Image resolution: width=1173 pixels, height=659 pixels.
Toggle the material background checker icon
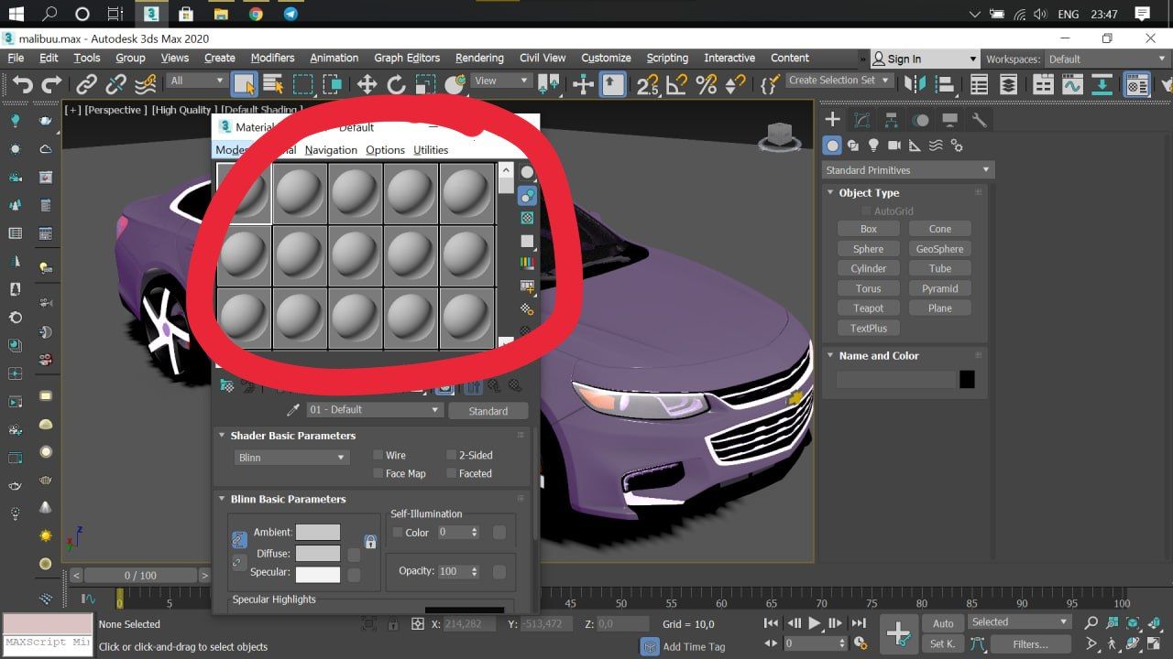click(x=527, y=219)
